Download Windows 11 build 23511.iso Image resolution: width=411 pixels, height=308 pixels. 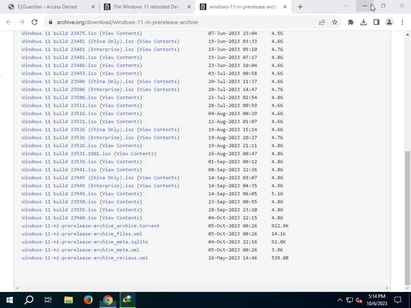(59, 105)
